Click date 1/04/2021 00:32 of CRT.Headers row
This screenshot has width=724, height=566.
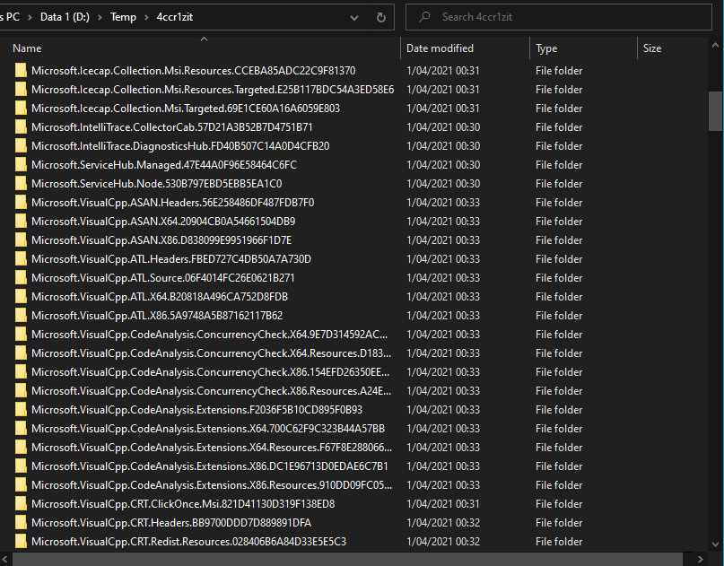pos(443,523)
